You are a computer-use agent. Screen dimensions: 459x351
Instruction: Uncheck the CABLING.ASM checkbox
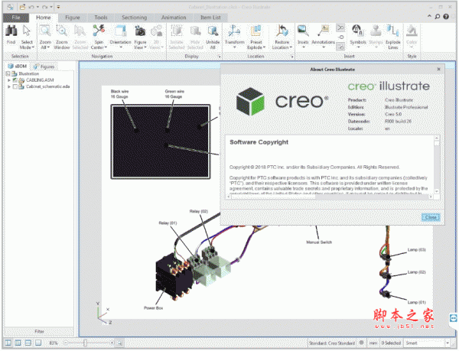pos(15,80)
